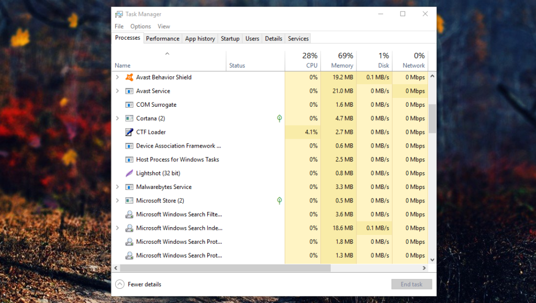Switch to the Details tab
This screenshot has height=303, width=536.
pyautogui.click(x=273, y=39)
